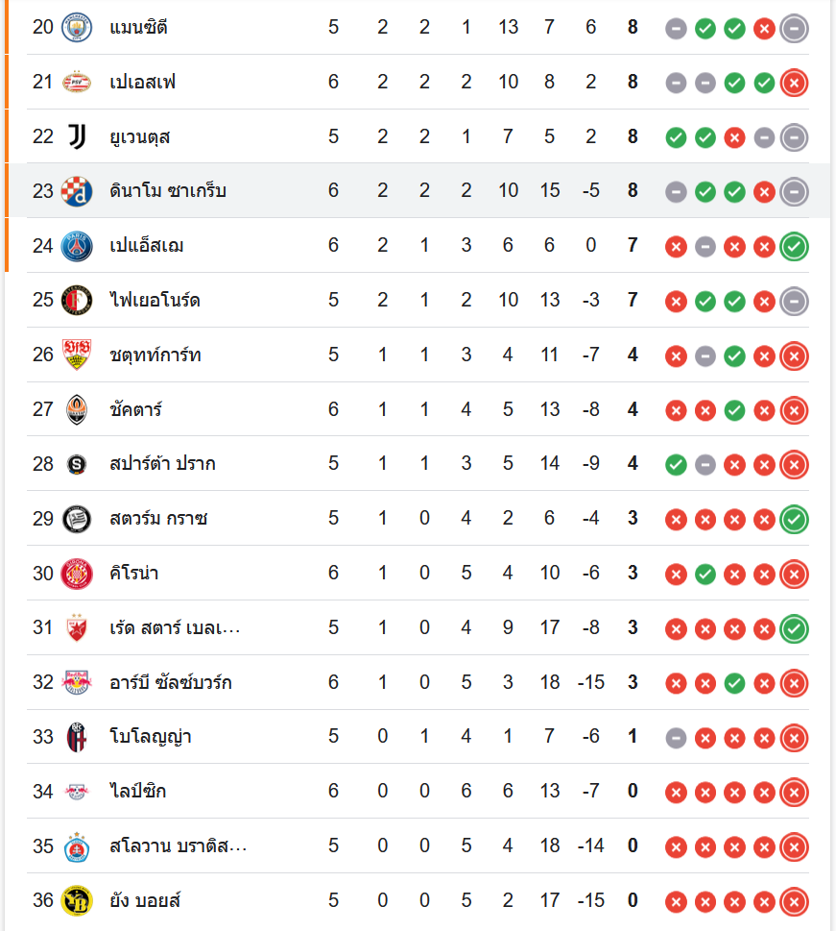Open team link สปาร์ต้า ปราก

[x=162, y=464]
